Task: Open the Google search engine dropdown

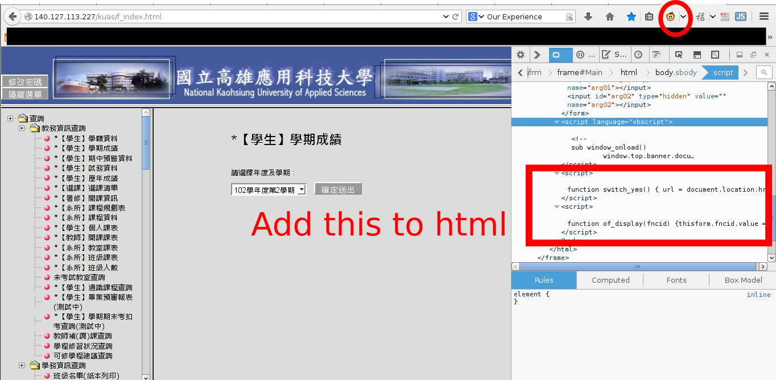Action: tap(476, 17)
